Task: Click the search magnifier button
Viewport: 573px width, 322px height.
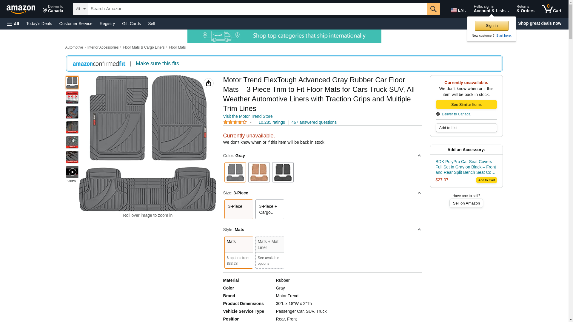Action: pyautogui.click(x=433, y=9)
